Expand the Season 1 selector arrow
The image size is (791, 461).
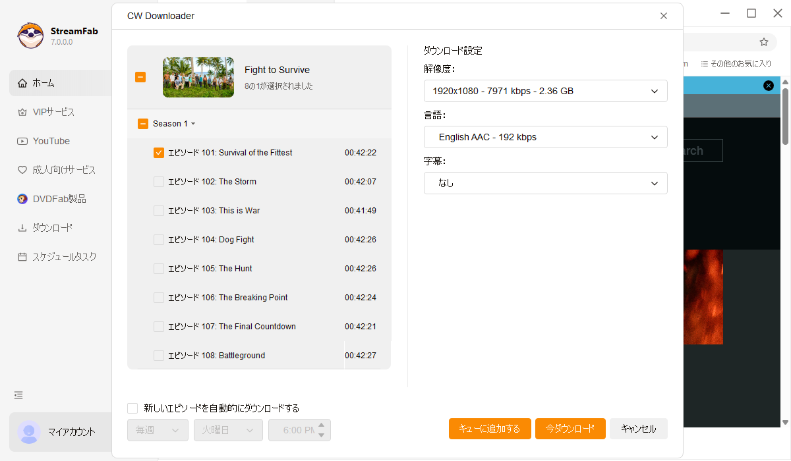(193, 124)
